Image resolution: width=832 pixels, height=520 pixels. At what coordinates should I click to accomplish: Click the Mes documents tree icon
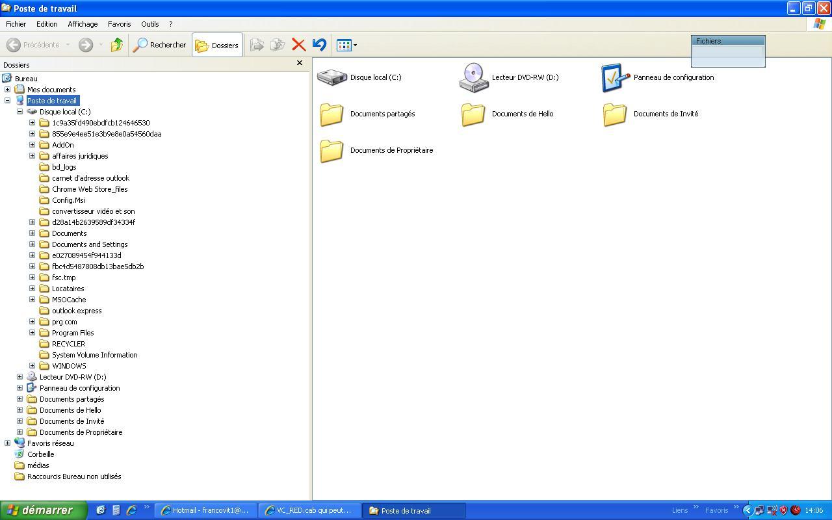tap(19, 90)
